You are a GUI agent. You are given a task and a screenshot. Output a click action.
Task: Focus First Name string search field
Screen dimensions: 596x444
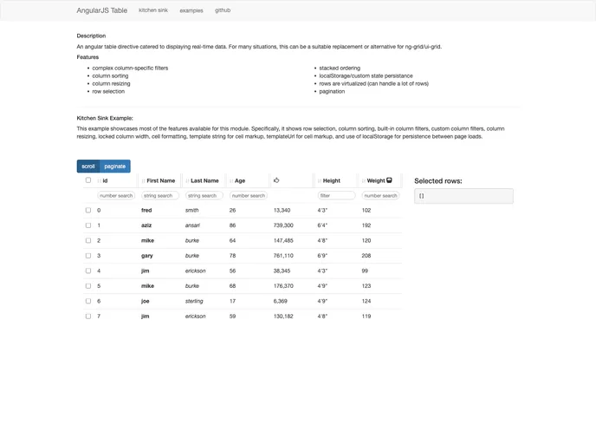pos(160,196)
